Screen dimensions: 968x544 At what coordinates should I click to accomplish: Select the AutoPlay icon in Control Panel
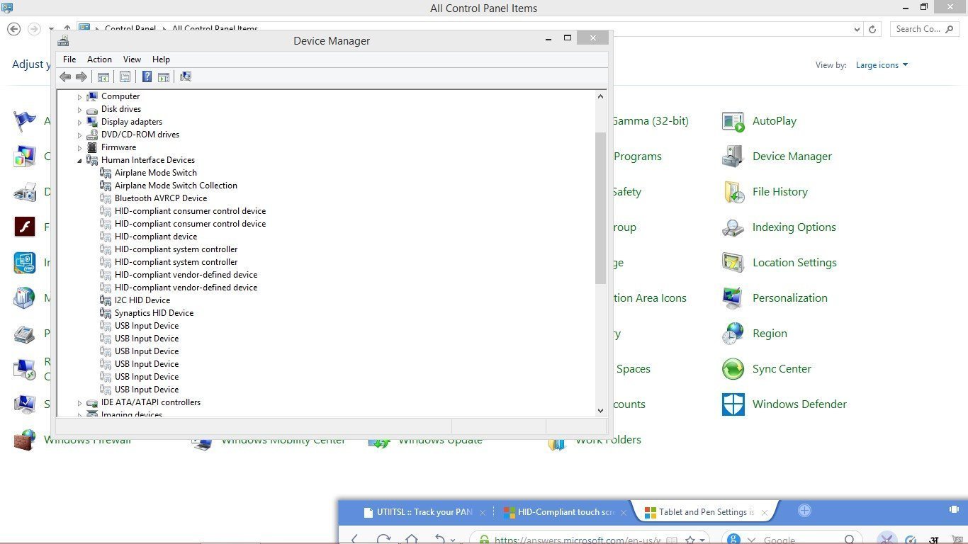[x=733, y=121]
